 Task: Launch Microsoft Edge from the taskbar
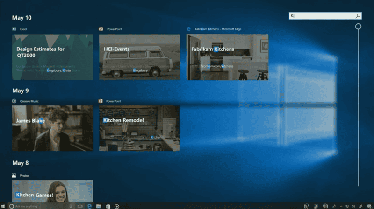tap(89, 206)
